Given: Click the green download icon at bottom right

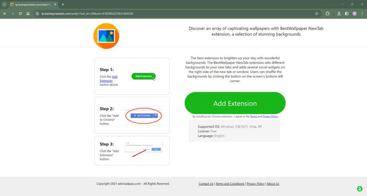Looking at the screenshot, I should (x=359, y=188).
